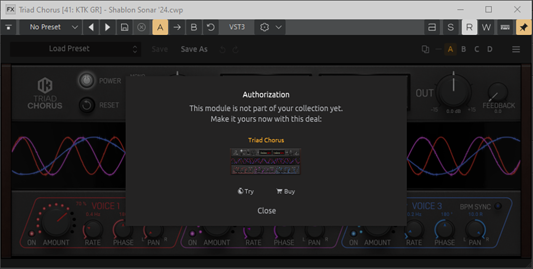533x269 pixels.
Task: Expand the VST3 gear settings dropdown
Action: 270,27
